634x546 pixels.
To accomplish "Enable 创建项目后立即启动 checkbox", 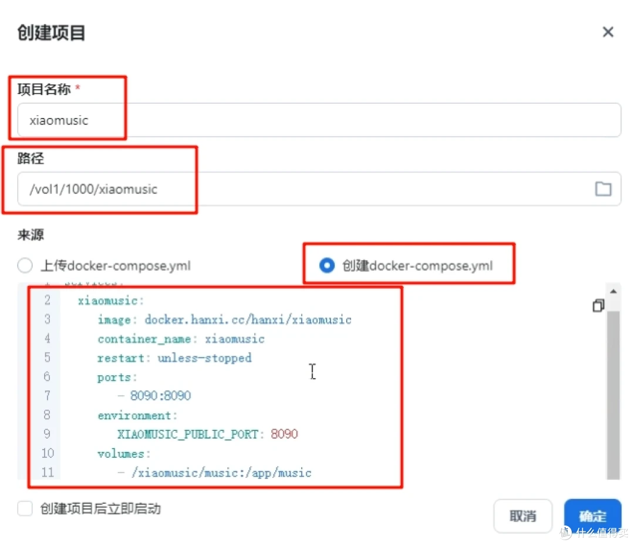I will (25, 508).
